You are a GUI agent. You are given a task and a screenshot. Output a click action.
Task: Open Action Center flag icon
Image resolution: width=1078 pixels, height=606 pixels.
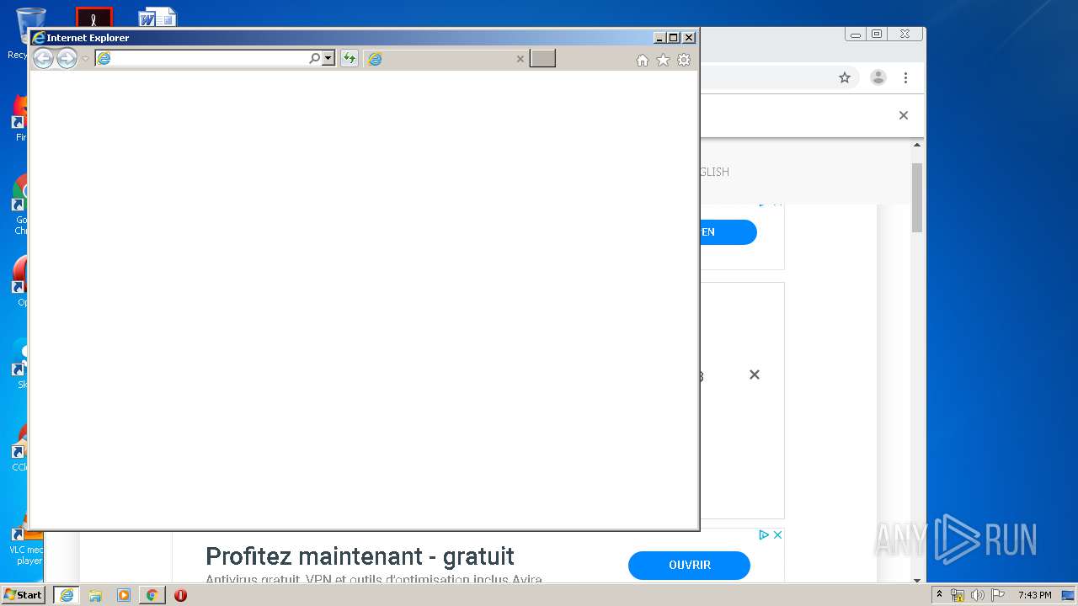coord(997,595)
